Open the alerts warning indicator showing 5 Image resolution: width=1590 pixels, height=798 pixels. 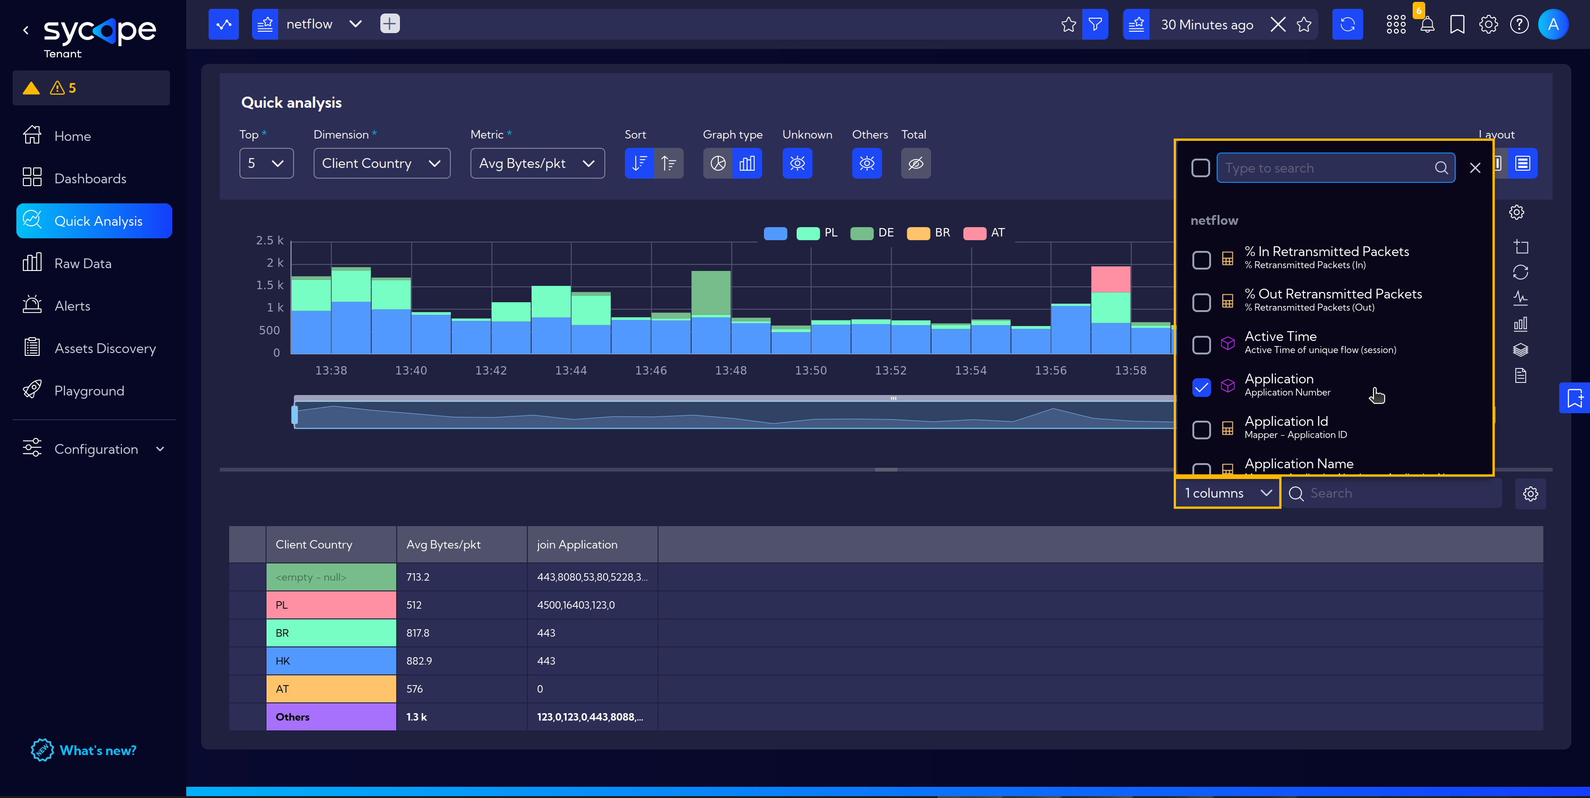click(x=91, y=88)
